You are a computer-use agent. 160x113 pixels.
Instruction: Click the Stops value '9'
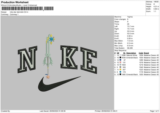click(128, 22)
